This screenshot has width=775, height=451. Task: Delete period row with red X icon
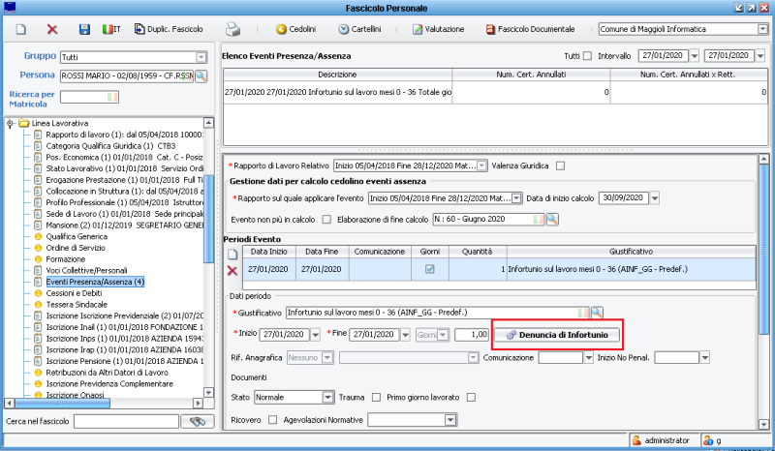tap(232, 270)
